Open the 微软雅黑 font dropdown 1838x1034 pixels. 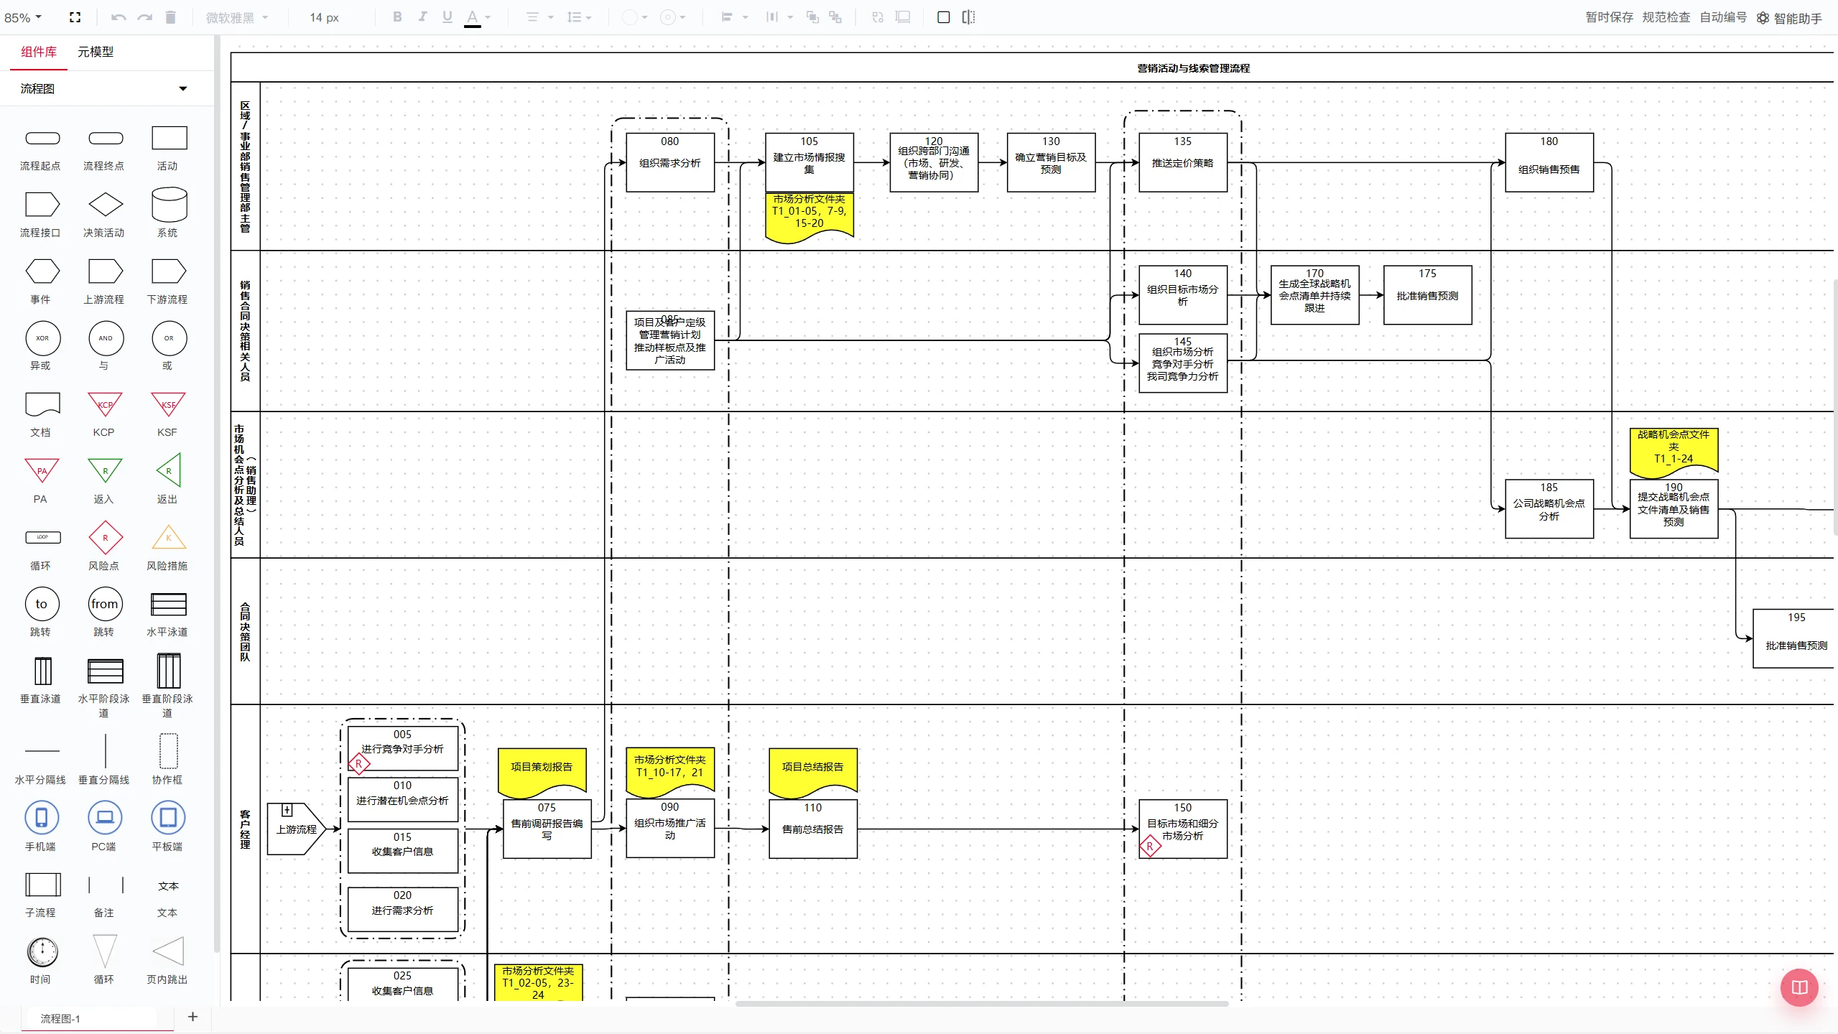coord(237,17)
